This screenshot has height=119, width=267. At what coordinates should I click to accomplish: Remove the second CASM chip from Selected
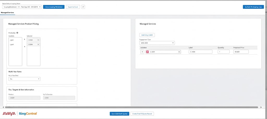[x=38, y=45]
